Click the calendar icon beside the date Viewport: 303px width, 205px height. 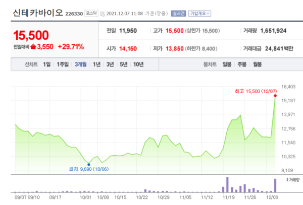[x=103, y=14]
